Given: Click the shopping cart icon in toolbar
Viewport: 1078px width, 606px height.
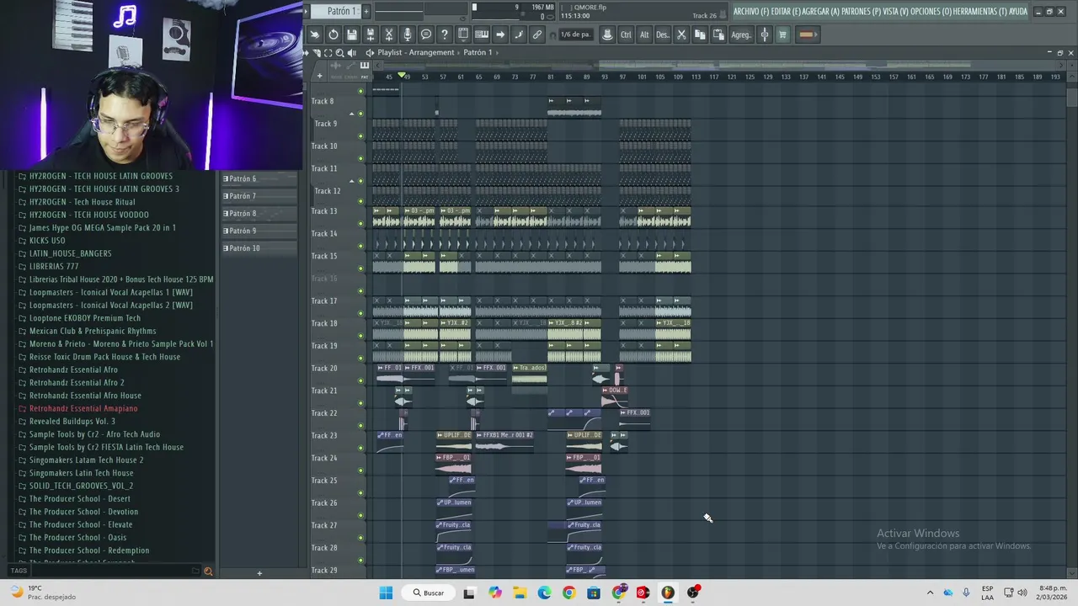Looking at the screenshot, I should (782, 35).
